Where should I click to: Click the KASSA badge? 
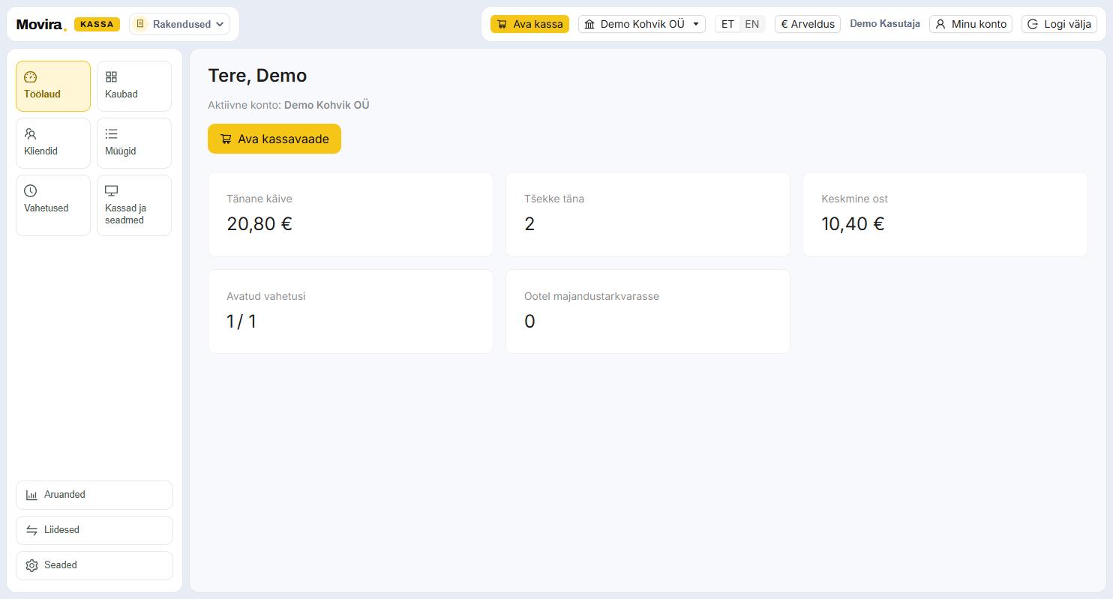point(97,24)
